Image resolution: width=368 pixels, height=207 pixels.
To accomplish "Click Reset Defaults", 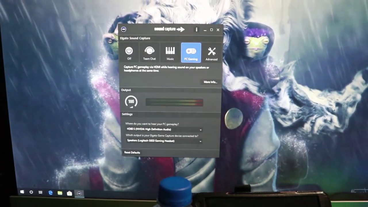I will point(132,152).
